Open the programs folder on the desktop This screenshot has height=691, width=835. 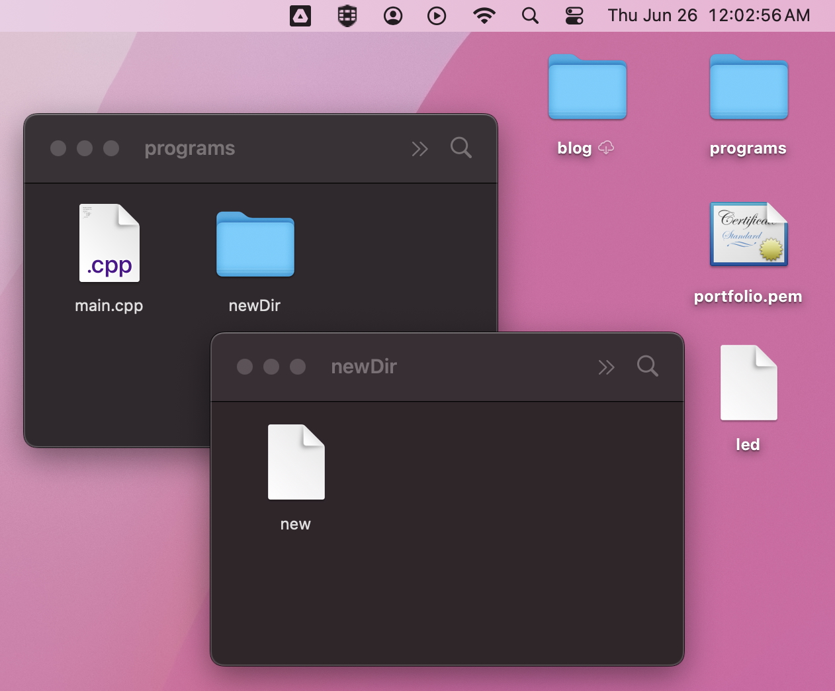[748, 88]
